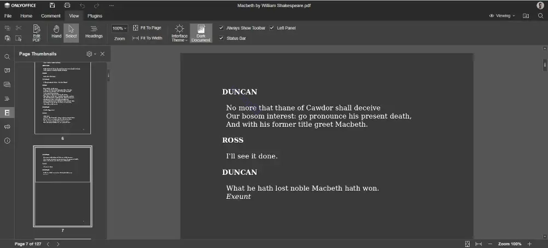Open Find in the left sidebar
Image resolution: width=548 pixels, height=248 pixels.
coord(7,56)
